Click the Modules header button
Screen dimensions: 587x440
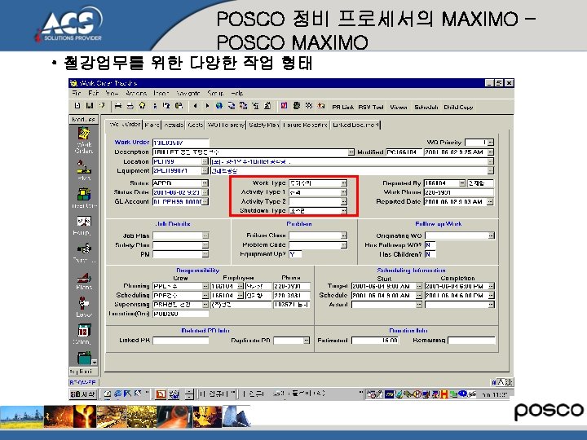click(83, 119)
